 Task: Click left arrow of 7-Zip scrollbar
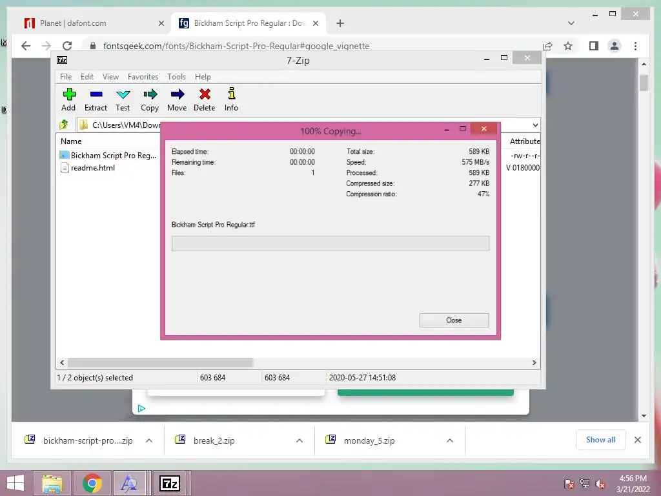62,362
